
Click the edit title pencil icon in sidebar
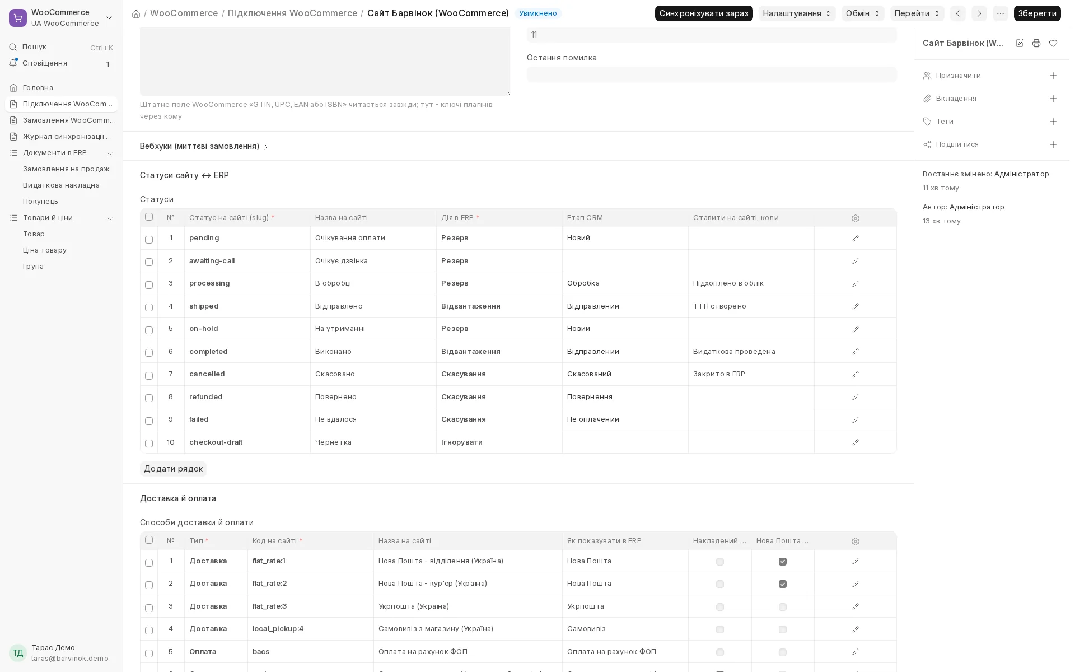pos(1020,43)
